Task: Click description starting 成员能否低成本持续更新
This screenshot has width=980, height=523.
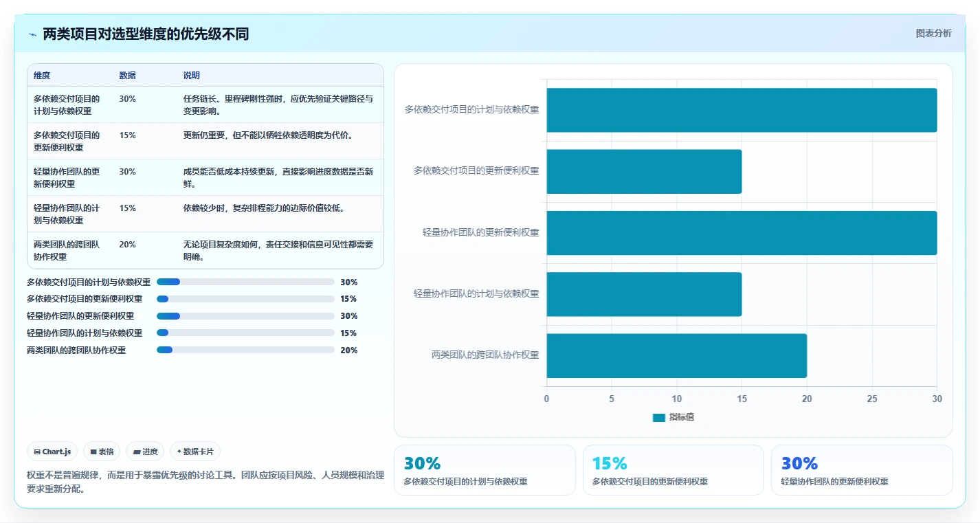Action: click(x=278, y=177)
